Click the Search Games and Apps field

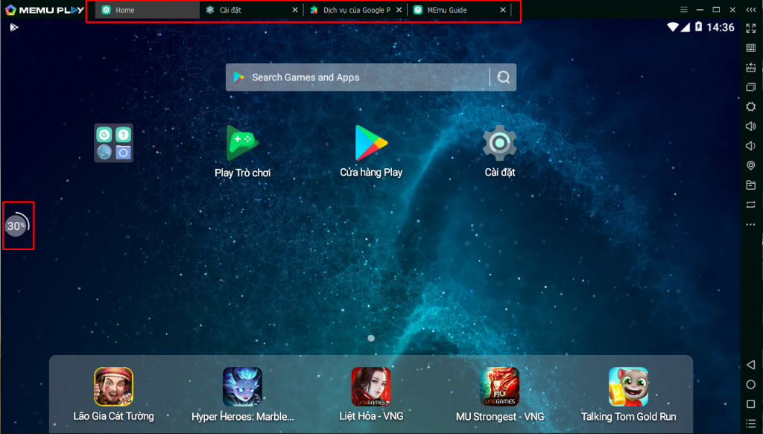pos(371,77)
